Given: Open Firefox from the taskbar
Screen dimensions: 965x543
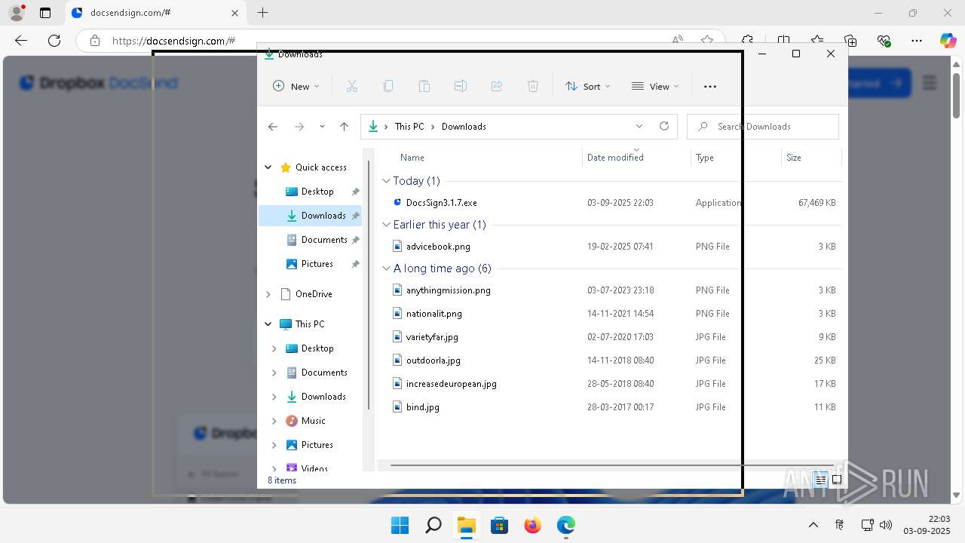Looking at the screenshot, I should tap(533, 525).
